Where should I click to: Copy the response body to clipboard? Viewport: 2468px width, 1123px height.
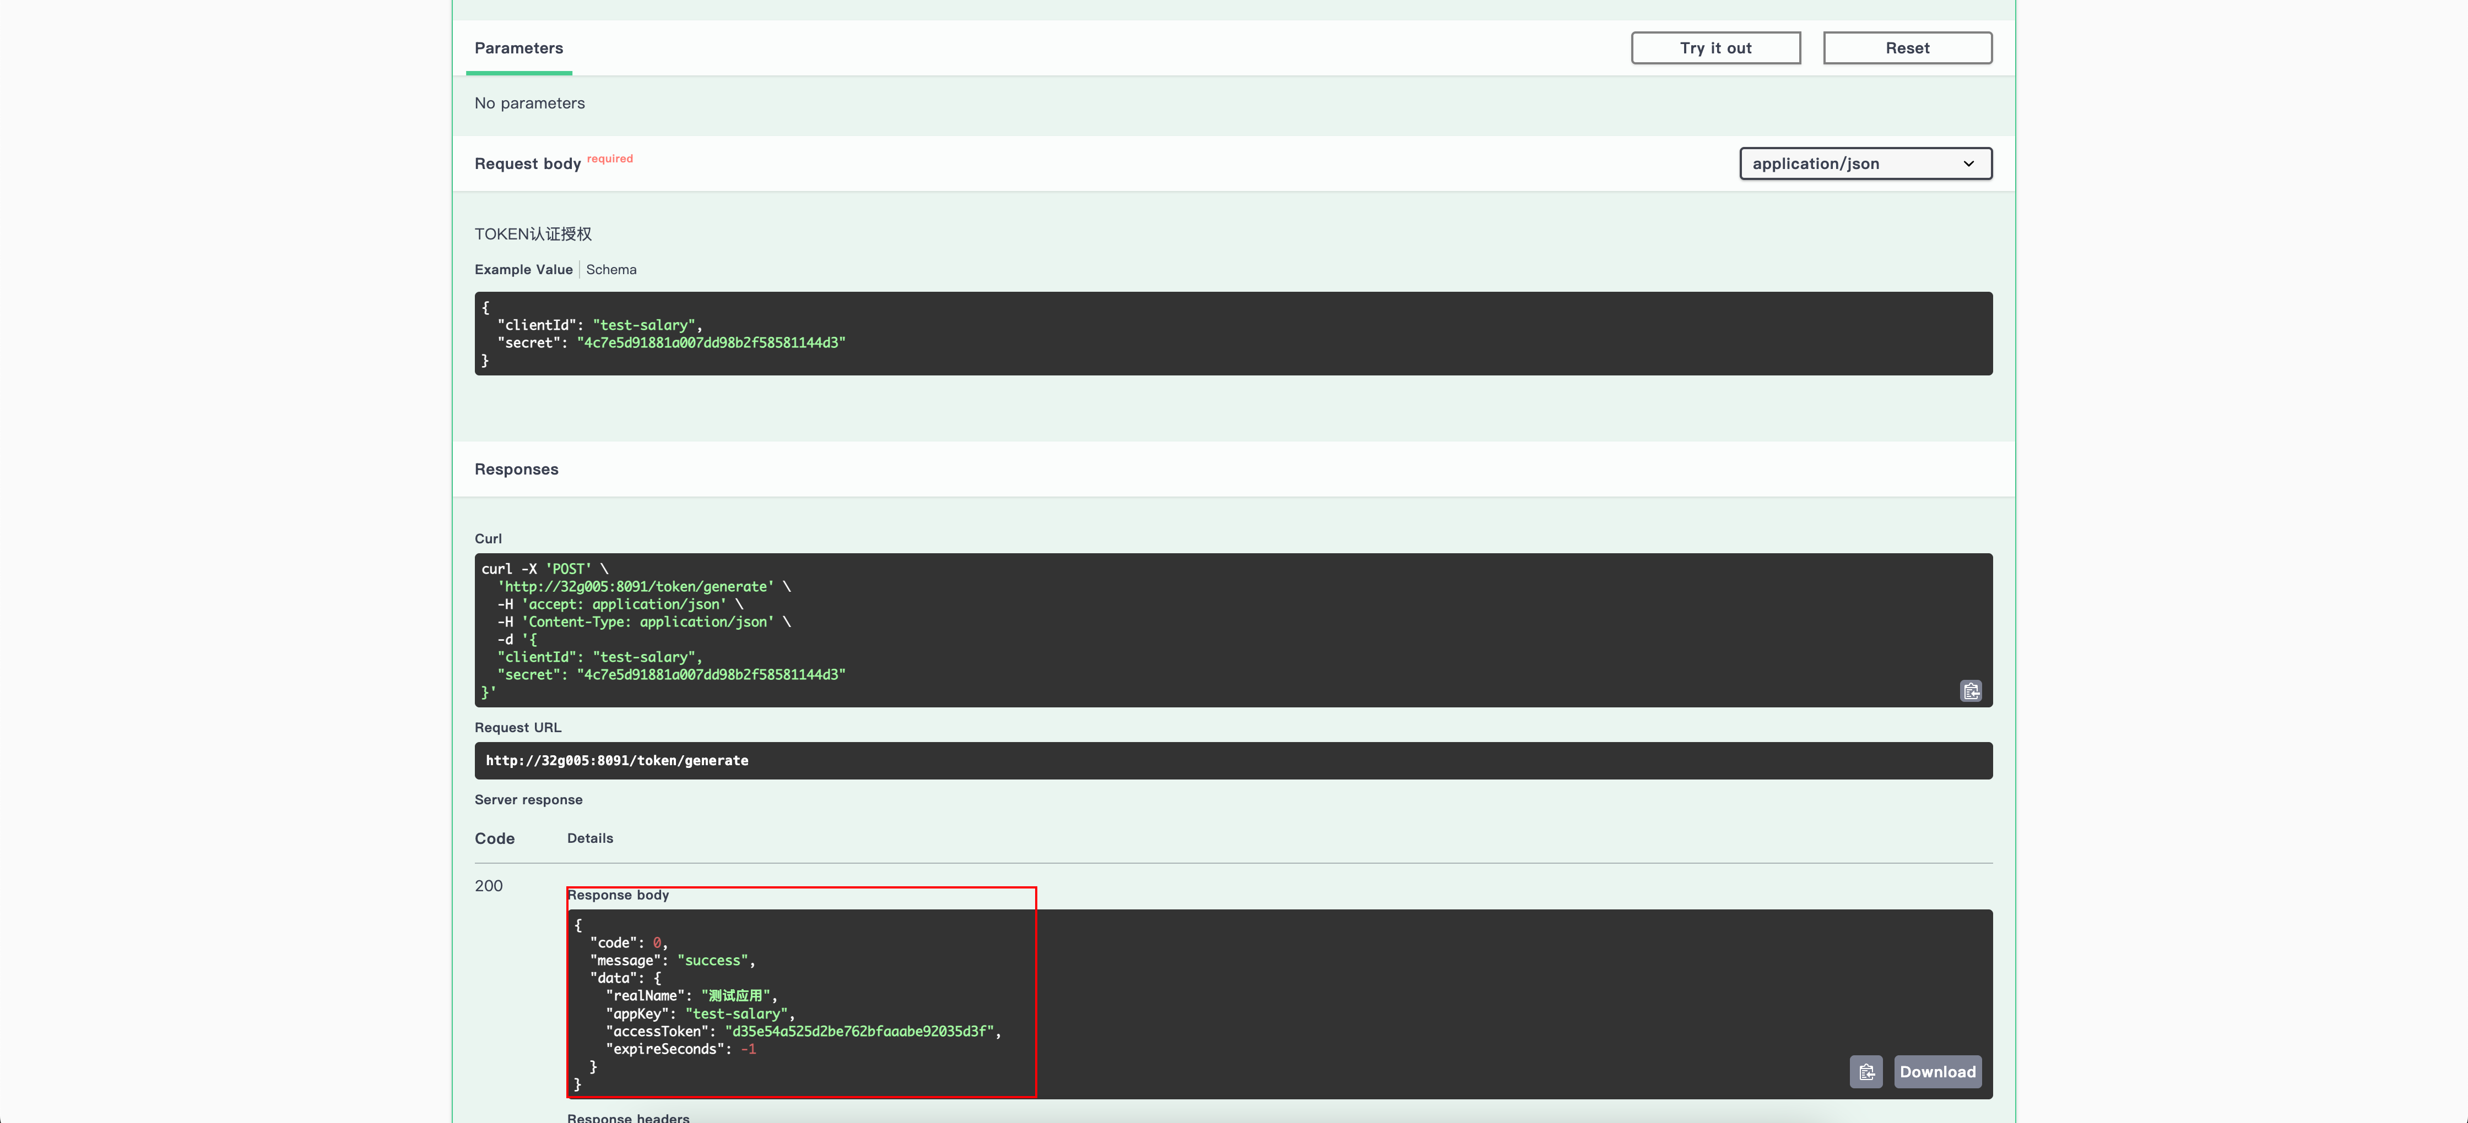1865,1071
